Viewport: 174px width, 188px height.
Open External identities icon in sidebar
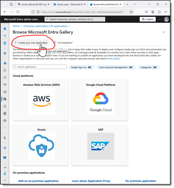(5, 121)
